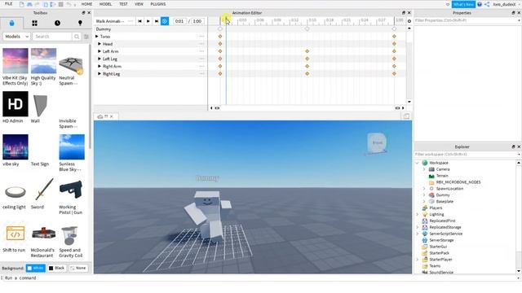Switch to the TEST ribbon tab

pyautogui.click(x=123, y=4)
